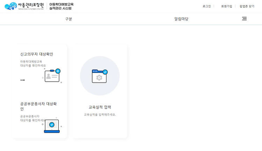Image resolution: width=262 pixels, height=151 pixels.
Task: Open the 구분 menu
Action: tap(68, 19)
